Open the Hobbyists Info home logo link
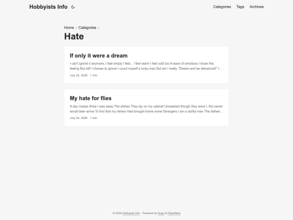This screenshot has width=293, height=220. (x=48, y=7)
